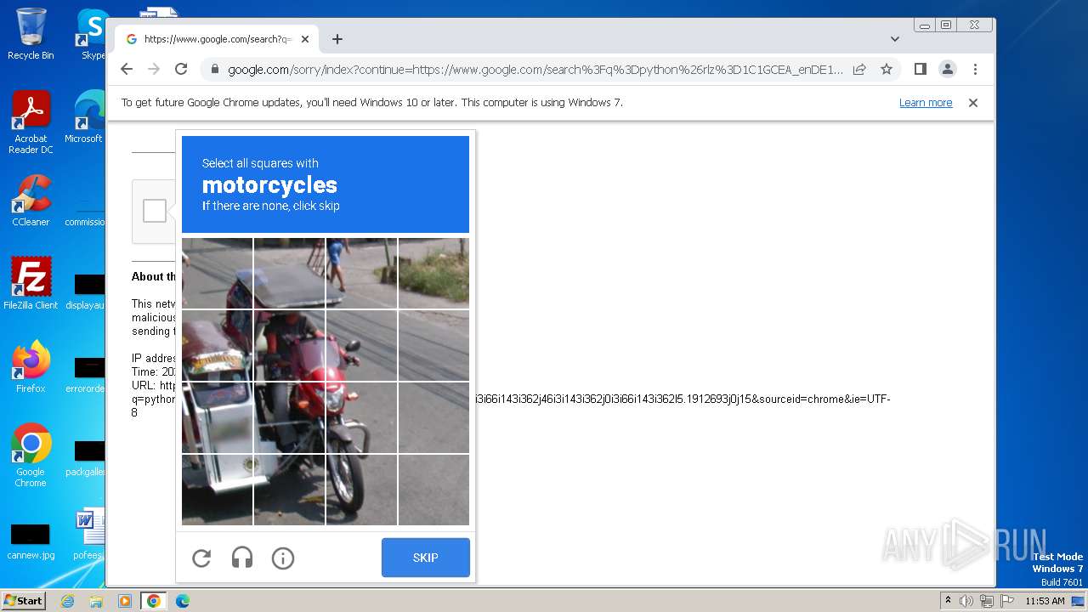Dismiss the Chrome update infobar
Screen dimensions: 1088x612
click(x=973, y=103)
